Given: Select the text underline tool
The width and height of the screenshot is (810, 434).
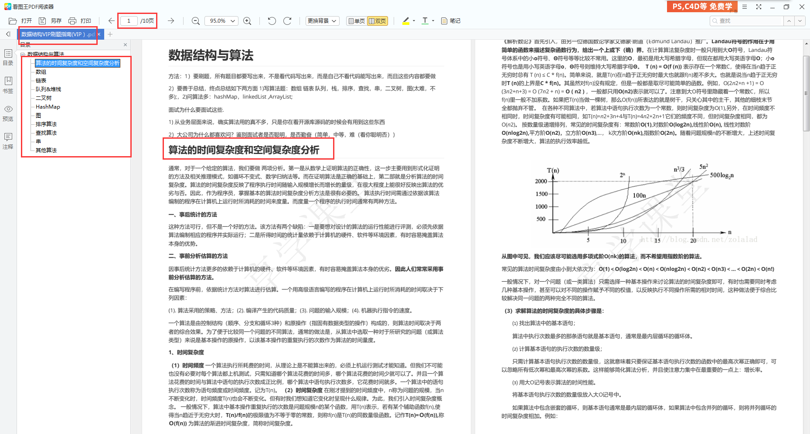Looking at the screenshot, I should (425, 21).
